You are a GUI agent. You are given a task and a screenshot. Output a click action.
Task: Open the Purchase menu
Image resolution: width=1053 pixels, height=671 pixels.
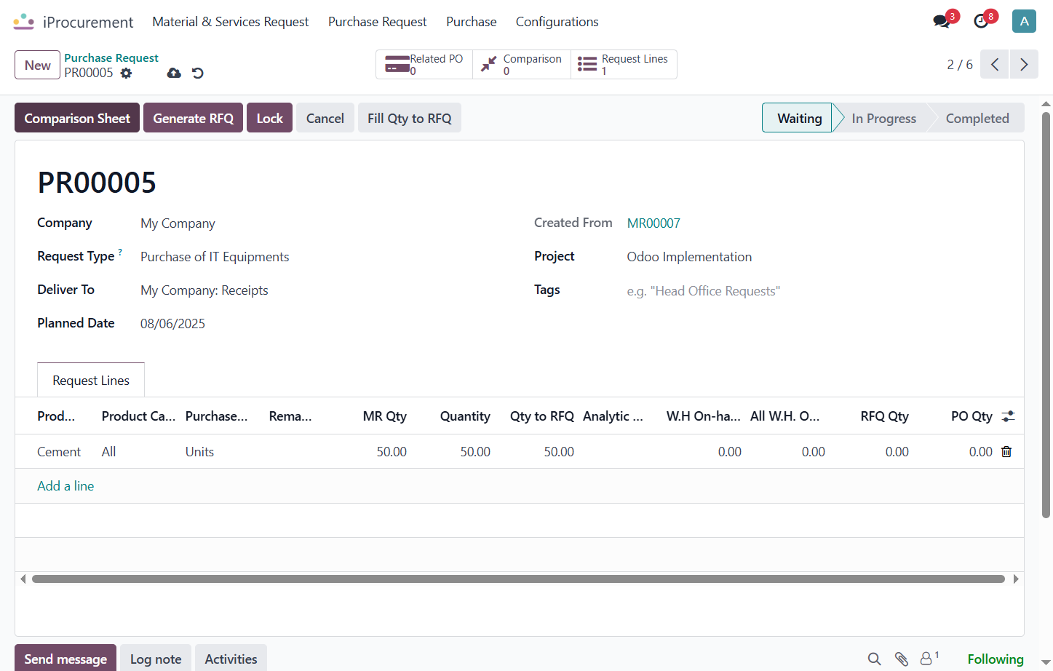(x=472, y=22)
